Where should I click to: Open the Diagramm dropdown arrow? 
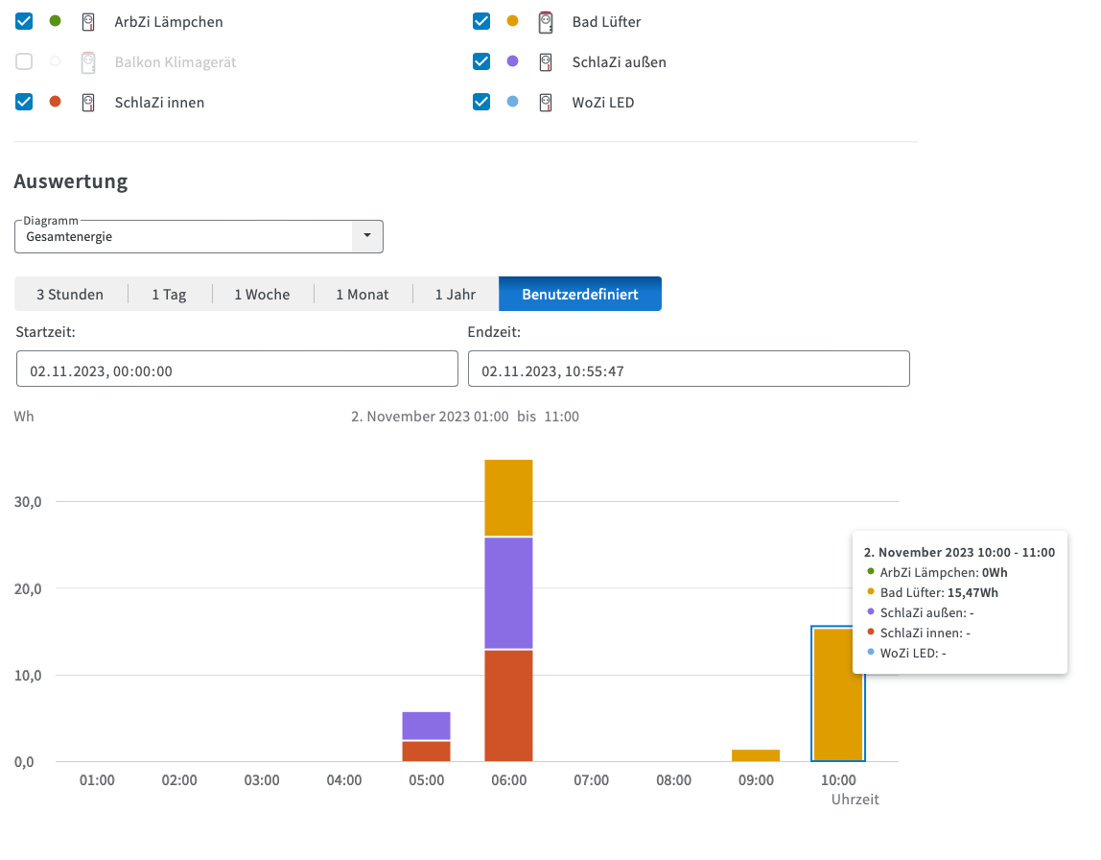point(366,236)
